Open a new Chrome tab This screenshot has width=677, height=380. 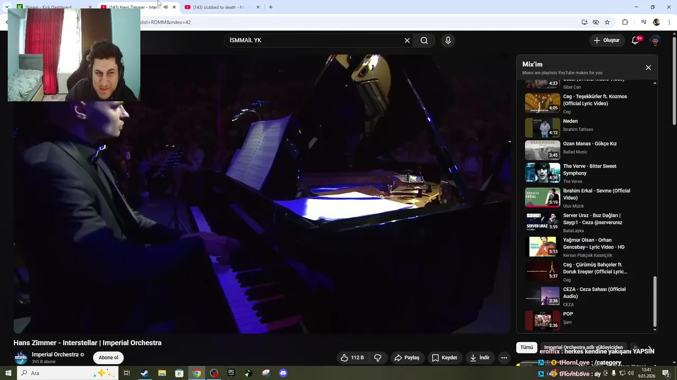pyautogui.click(x=271, y=7)
